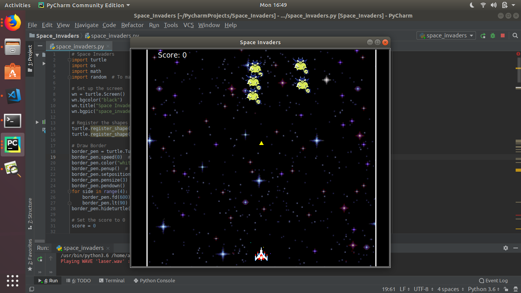Open the Python Console tab
521x293 pixels.
(x=154, y=280)
